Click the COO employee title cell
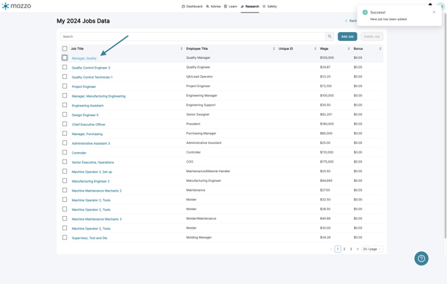 tap(189, 162)
